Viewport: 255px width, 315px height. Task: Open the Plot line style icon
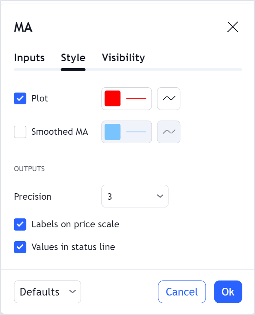tap(169, 99)
